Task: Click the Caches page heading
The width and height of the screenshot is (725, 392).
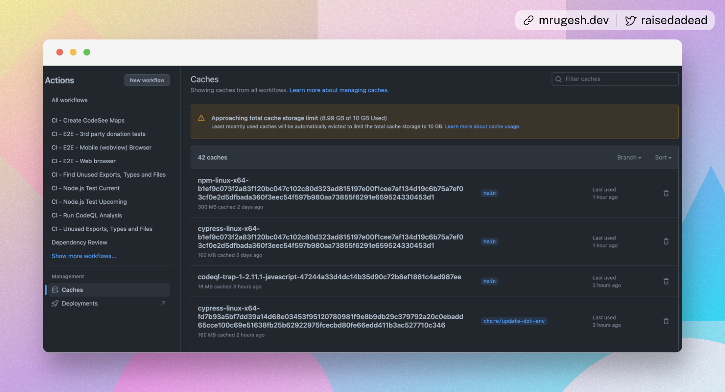Action: coord(205,79)
